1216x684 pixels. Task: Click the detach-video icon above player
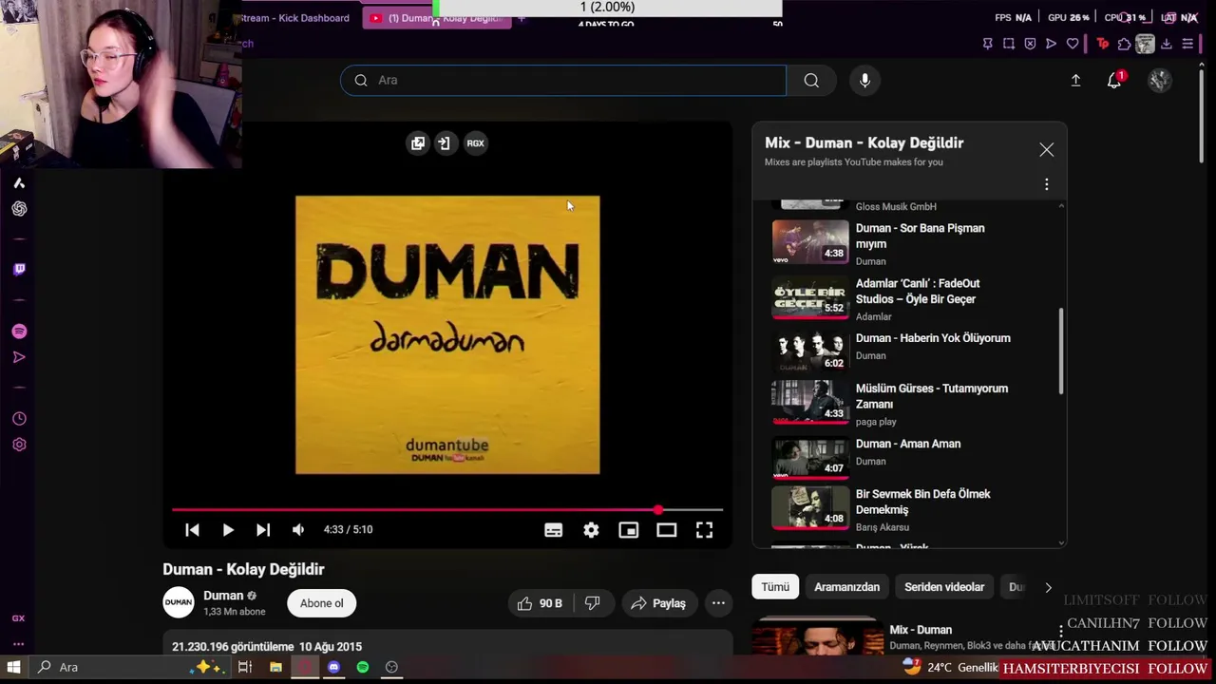(x=444, y=143)
